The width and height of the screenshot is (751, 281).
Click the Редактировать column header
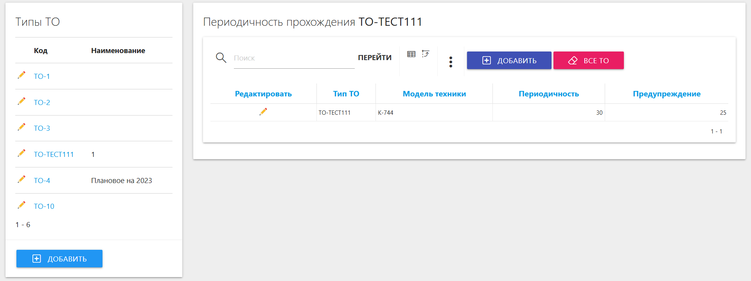click(x=263, y=94)
